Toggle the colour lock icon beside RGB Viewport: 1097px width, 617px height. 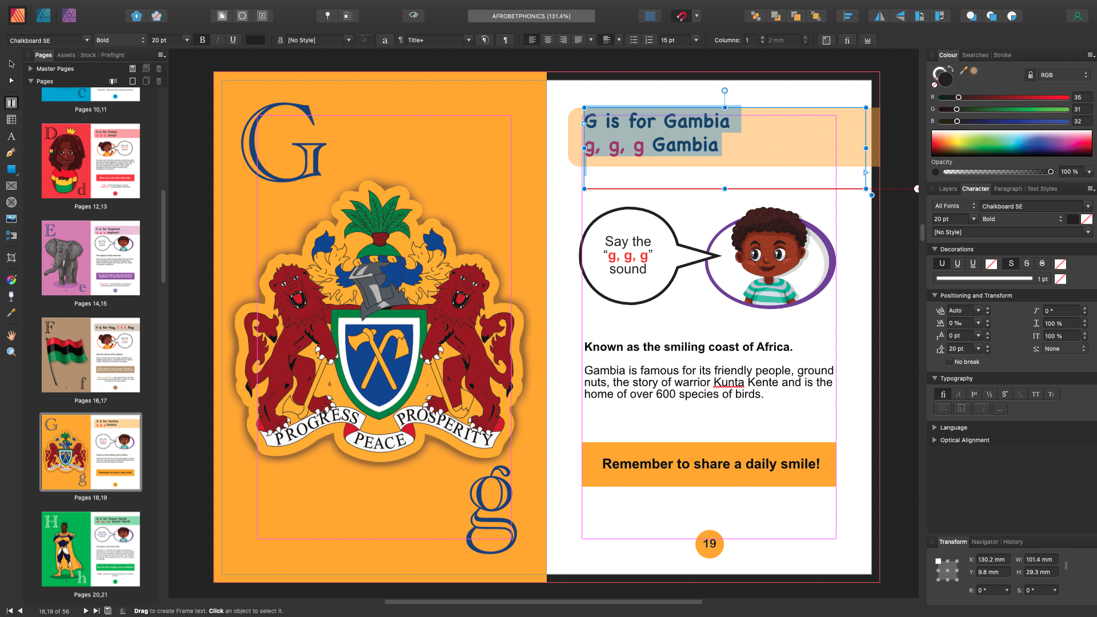[x=1030, y=75]
